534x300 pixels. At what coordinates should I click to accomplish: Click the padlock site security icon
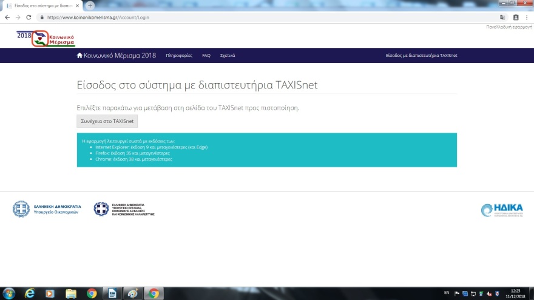coord(42,18)
